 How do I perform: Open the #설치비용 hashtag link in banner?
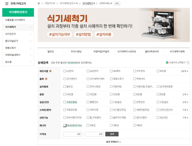pos(104,35)
